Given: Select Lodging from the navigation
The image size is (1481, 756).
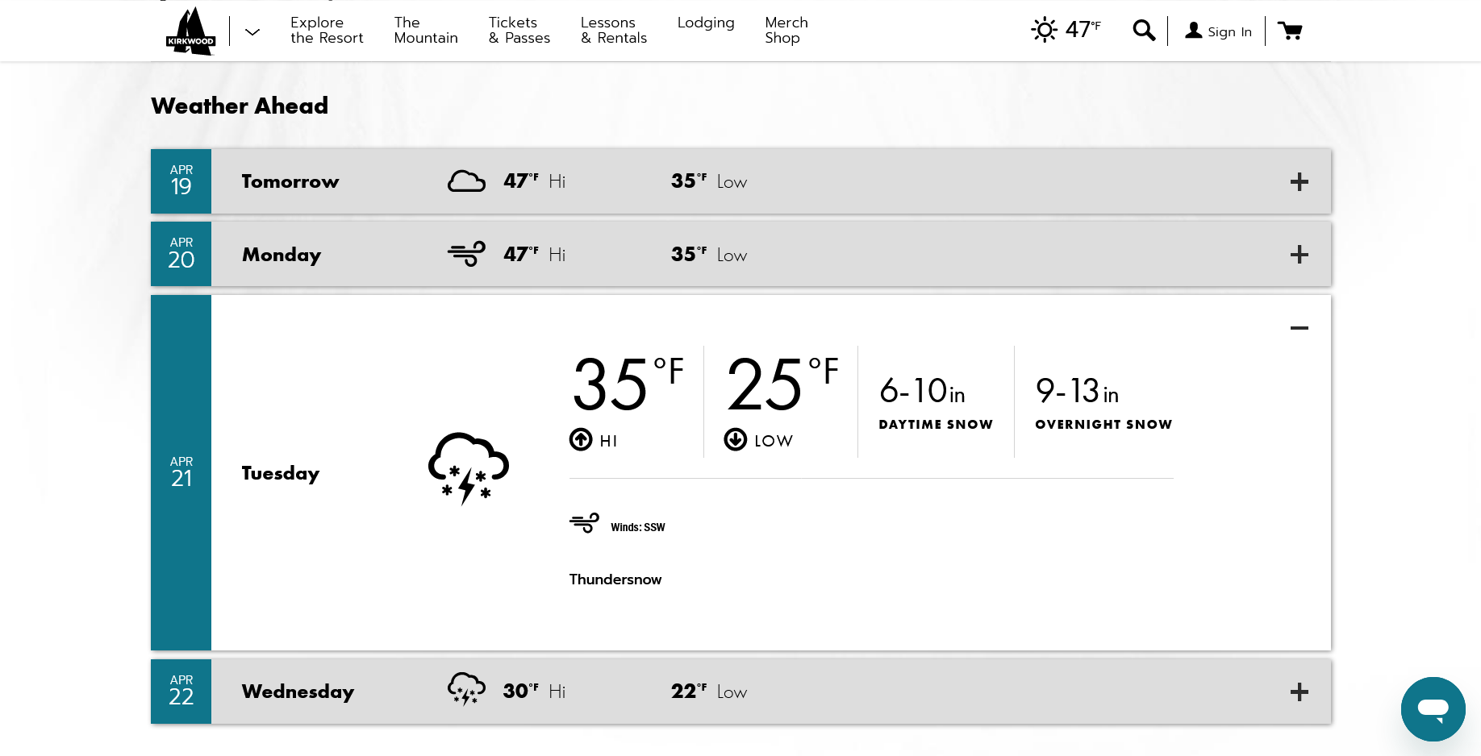Looking at the screenshot, I should pos(706,23).
